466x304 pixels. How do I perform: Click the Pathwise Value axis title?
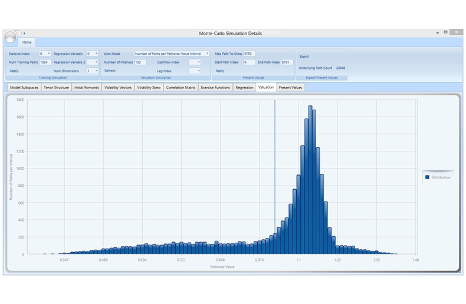(x=222, y=267)
